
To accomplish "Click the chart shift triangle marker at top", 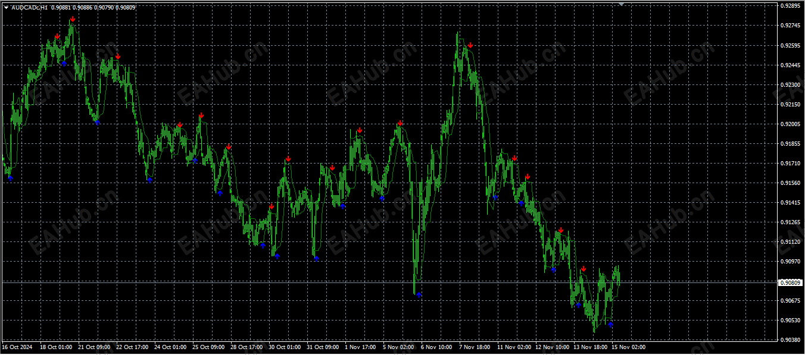I will click(621, 4).
